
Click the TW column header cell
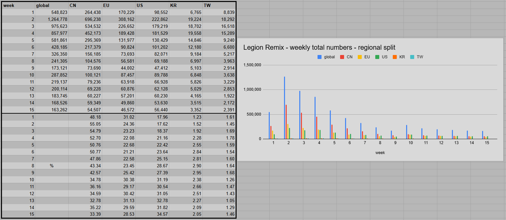point(219,5)
